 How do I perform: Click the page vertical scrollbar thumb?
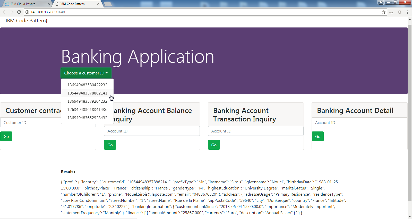pyautogui.click(x=410, y=113)
